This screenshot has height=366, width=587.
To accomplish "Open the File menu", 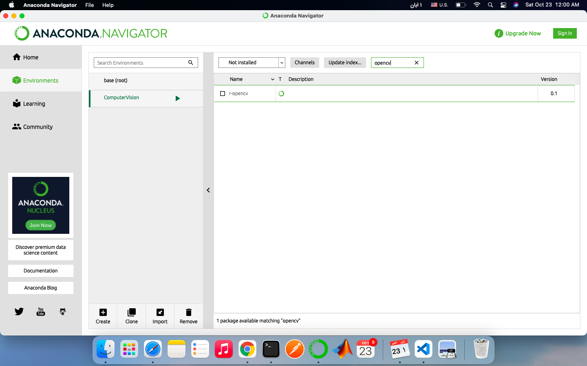I will coord(90,5).
